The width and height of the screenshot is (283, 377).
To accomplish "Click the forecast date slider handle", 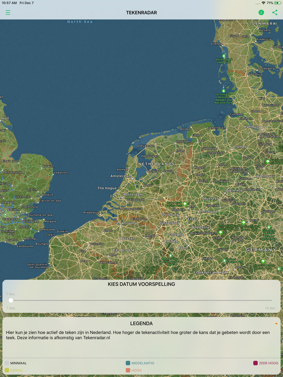I will coord(11,300).
